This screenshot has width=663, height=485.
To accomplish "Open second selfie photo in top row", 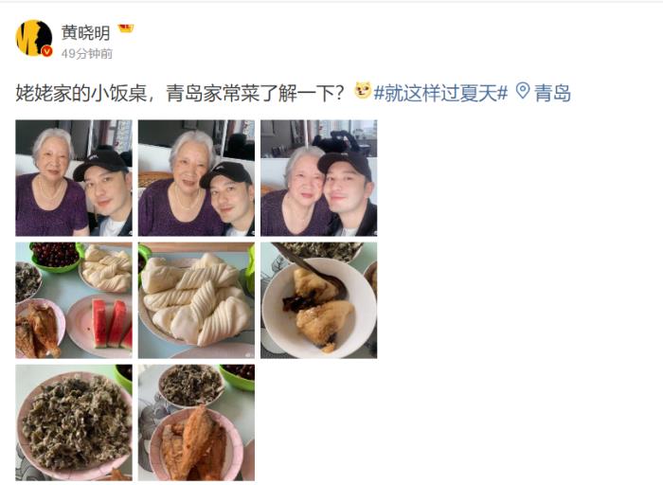I will click(x=196, y=178).
